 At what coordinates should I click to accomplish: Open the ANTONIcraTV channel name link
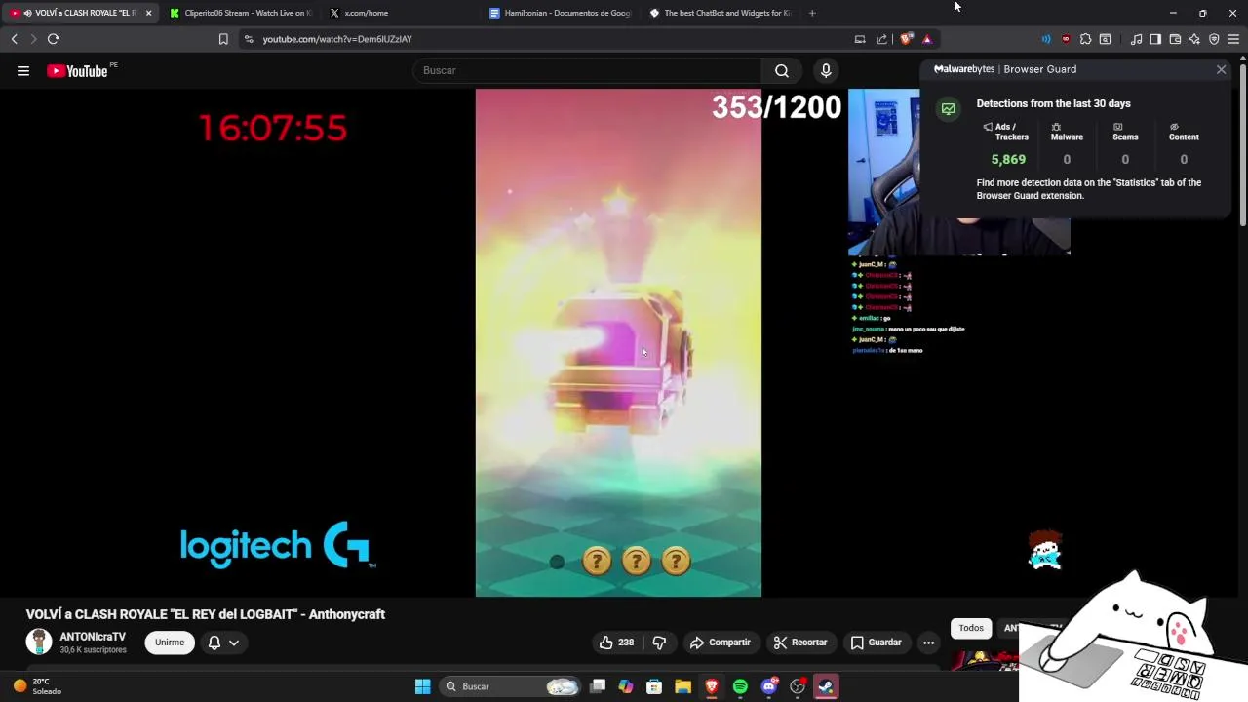click(93, 637)
